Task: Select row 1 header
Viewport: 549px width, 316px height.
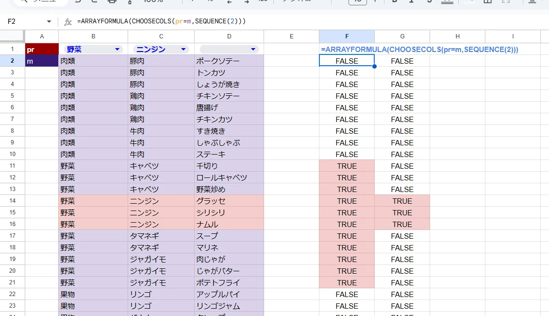Action: point(12,49)
